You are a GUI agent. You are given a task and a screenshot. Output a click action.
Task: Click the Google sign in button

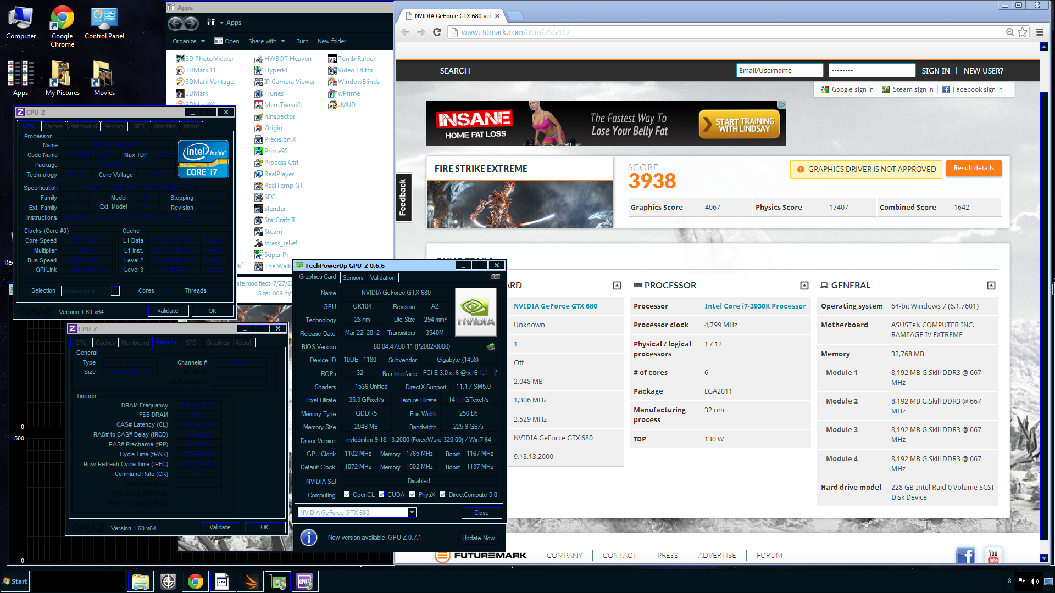click(x=847, y=89)
